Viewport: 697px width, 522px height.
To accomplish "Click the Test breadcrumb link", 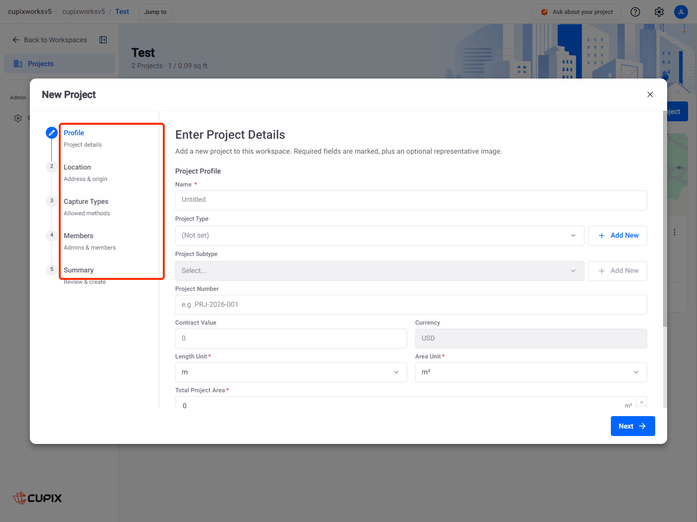I will (x=122, y=11).
